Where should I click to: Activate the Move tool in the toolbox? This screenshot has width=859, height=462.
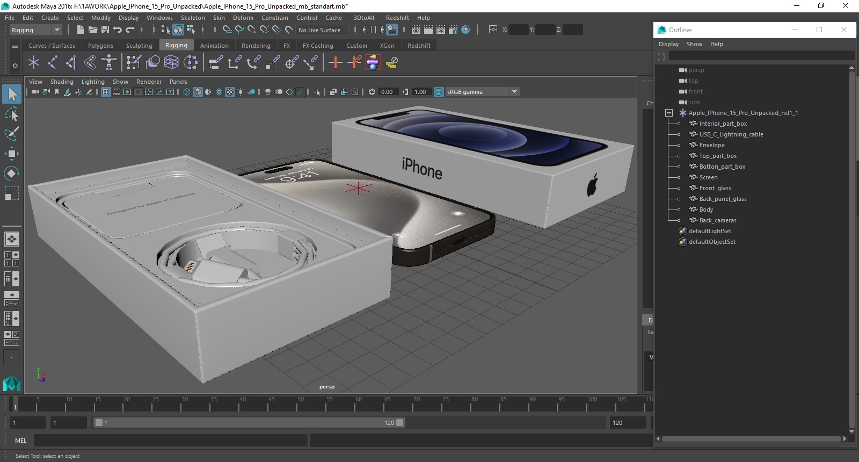(x=12, y=154)
